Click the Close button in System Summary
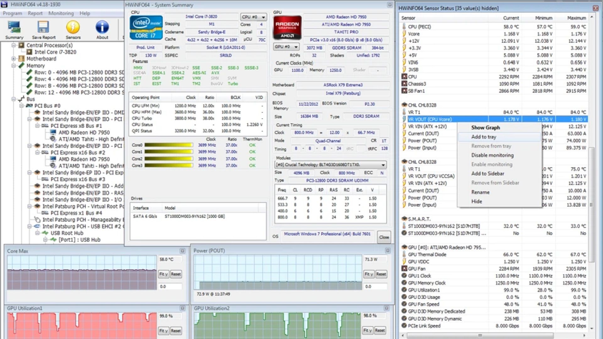603x339 pixels. click(384, 237)
